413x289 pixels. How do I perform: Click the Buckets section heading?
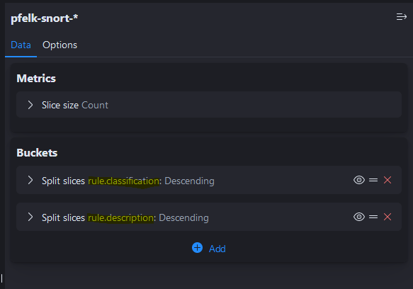click(x=37, y=153)
